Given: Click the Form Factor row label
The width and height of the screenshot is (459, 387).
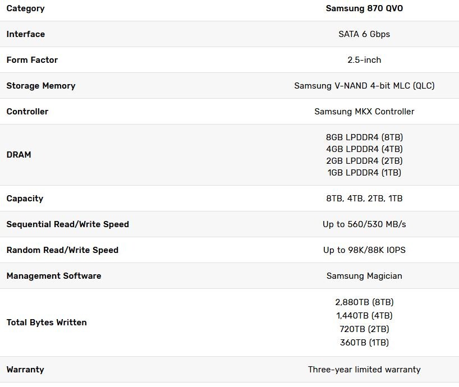Looking at the screenshot, I should pos(32,60).
